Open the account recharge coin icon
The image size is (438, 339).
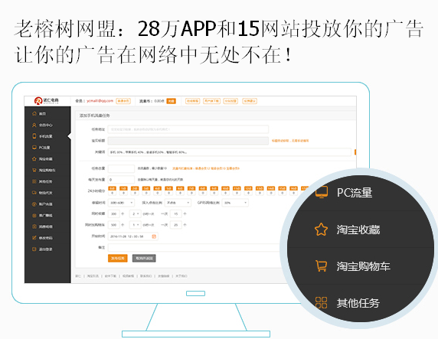tap(34, 204)
